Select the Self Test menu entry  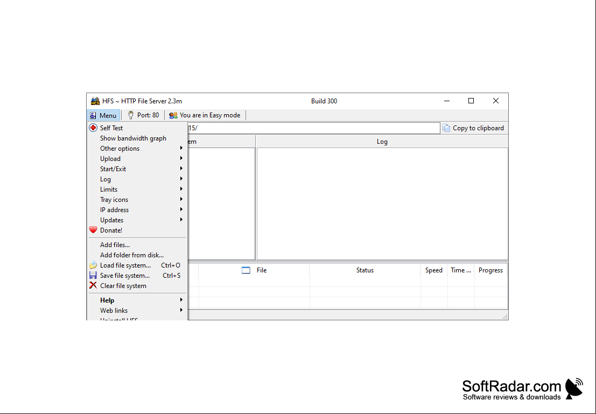pyautogui.click(x=111, y=128)
